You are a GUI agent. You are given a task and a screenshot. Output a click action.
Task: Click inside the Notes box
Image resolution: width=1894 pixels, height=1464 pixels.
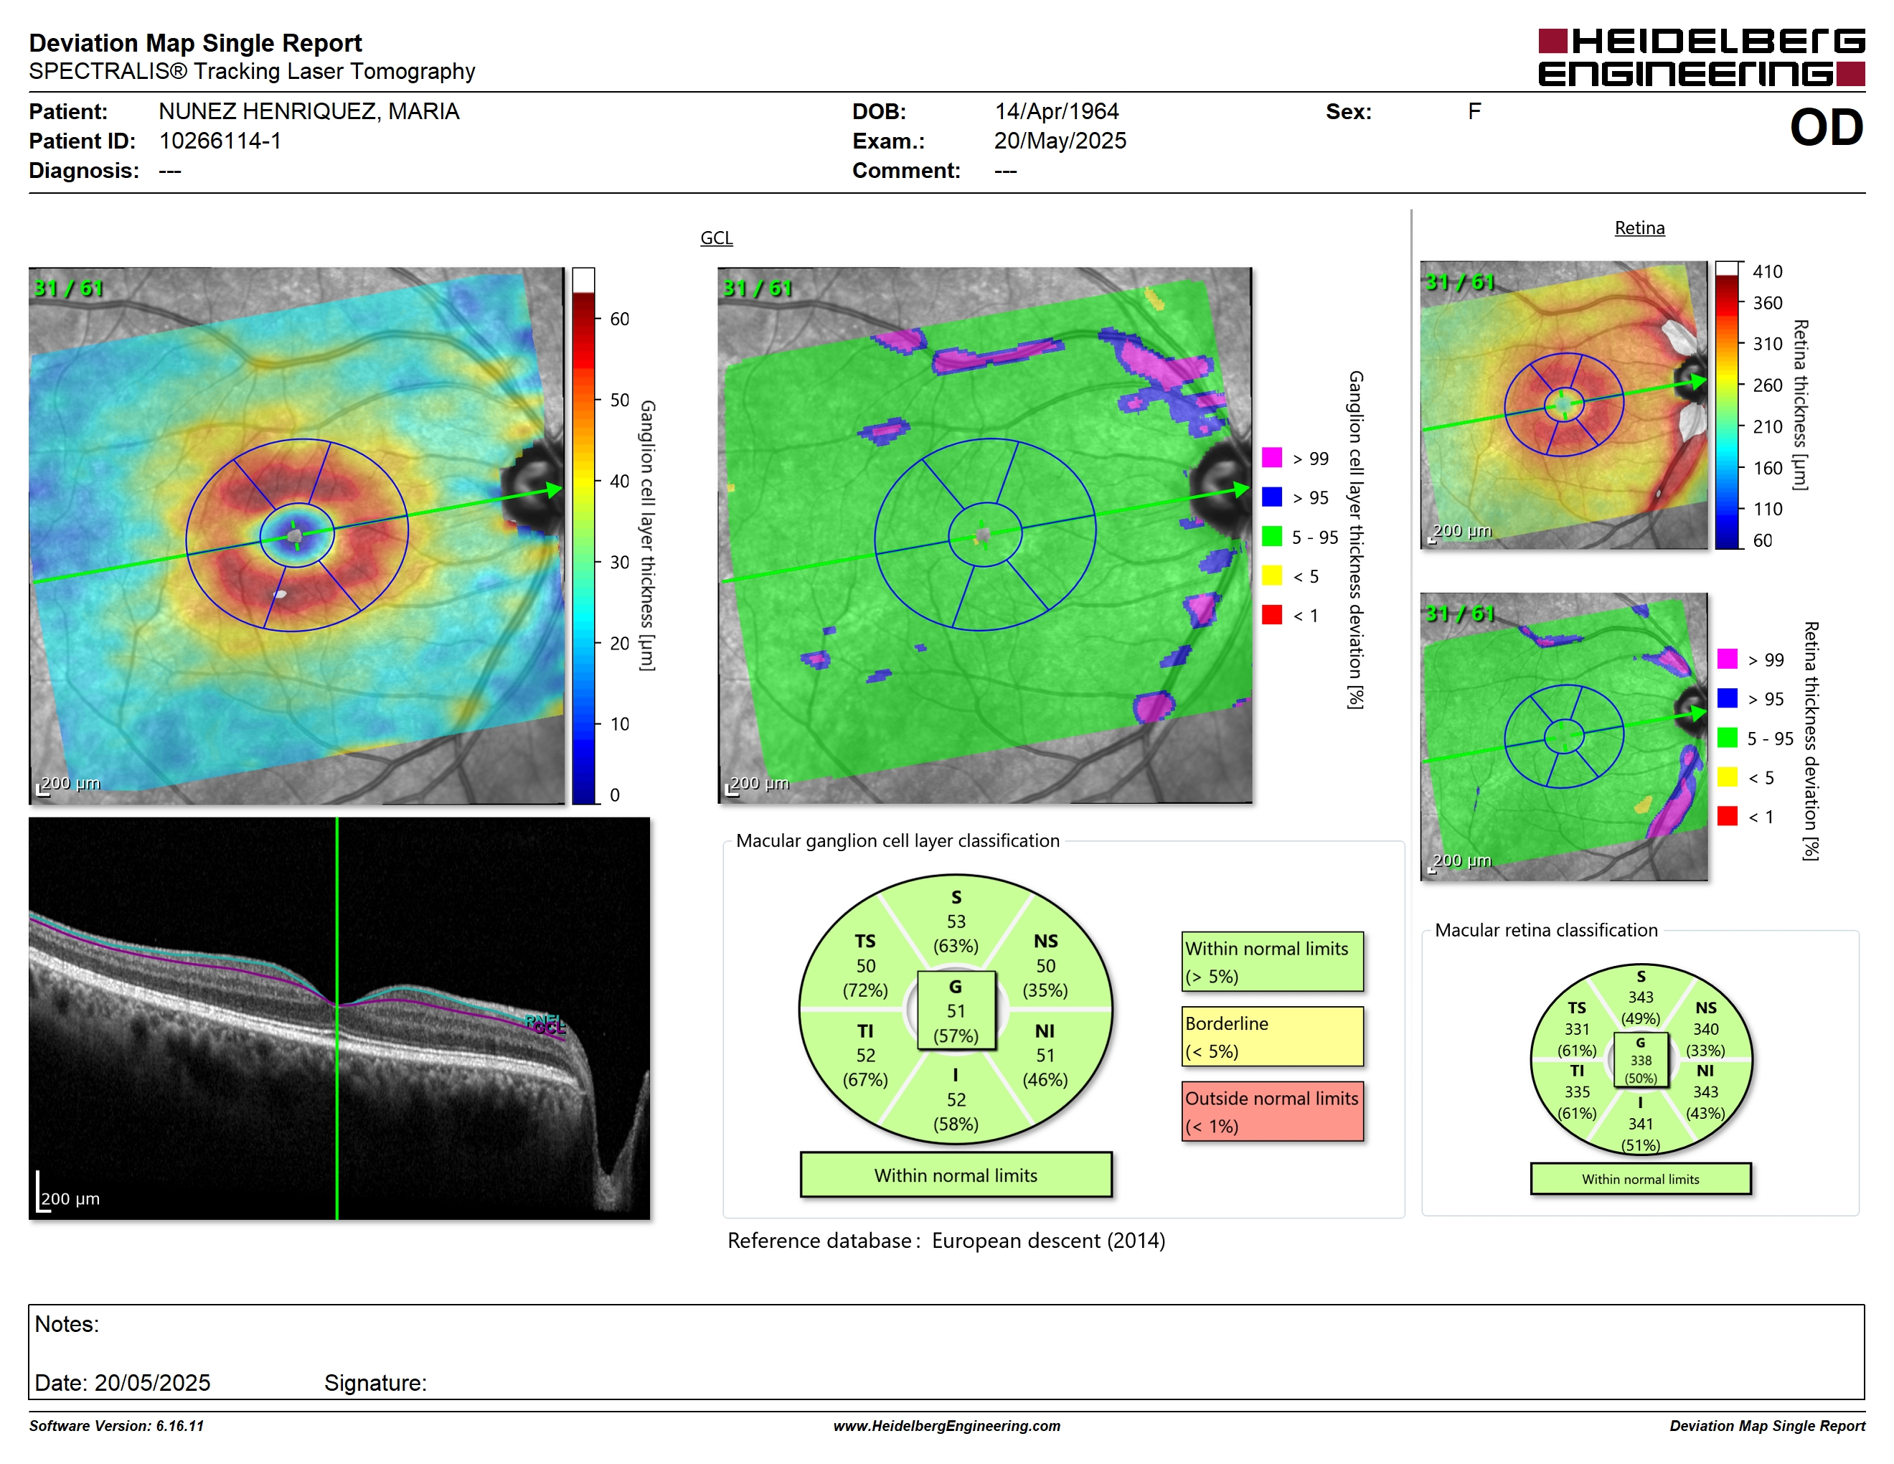point(946,1351)
